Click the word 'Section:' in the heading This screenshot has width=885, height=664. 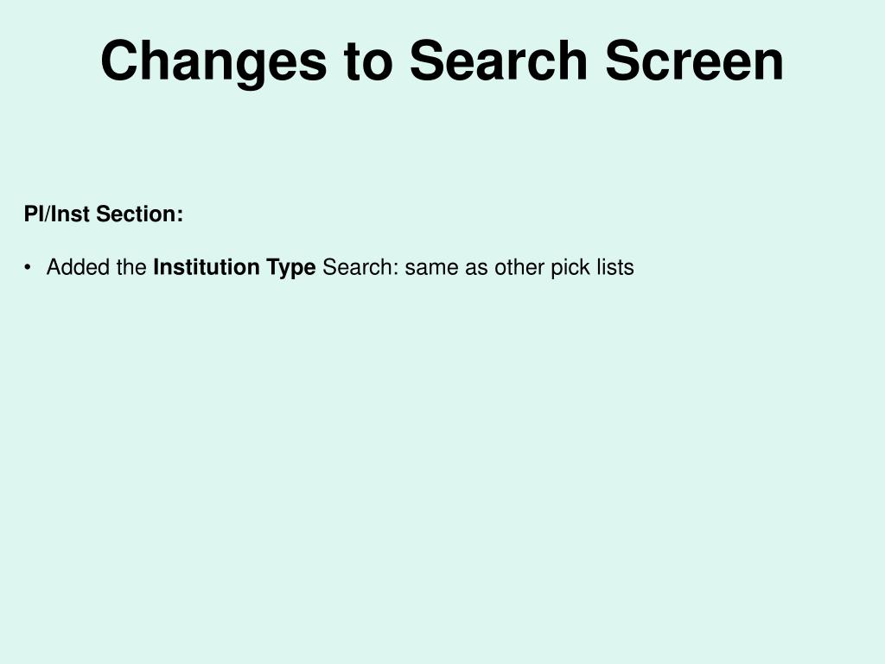[x=139, y=214]
